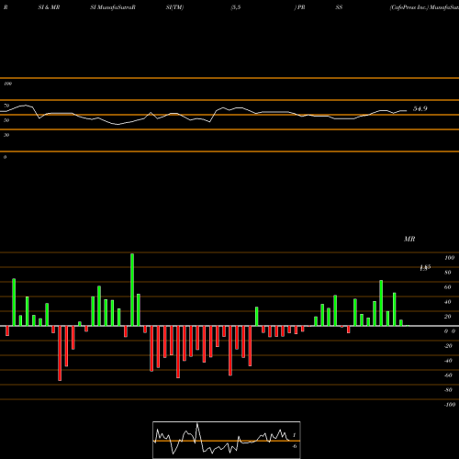Click the MR axis label 80
459x459 pixels.
tap(448, 273)
